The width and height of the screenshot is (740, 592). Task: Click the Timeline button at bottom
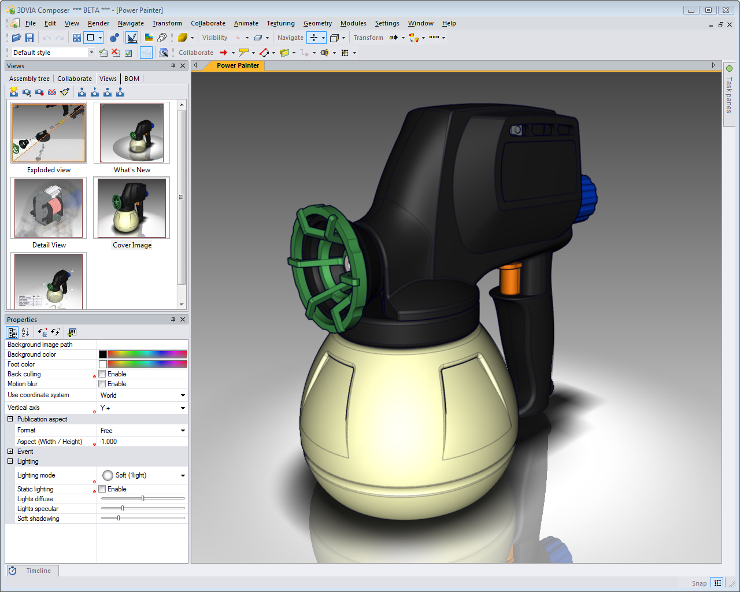[x=38, y=571]
